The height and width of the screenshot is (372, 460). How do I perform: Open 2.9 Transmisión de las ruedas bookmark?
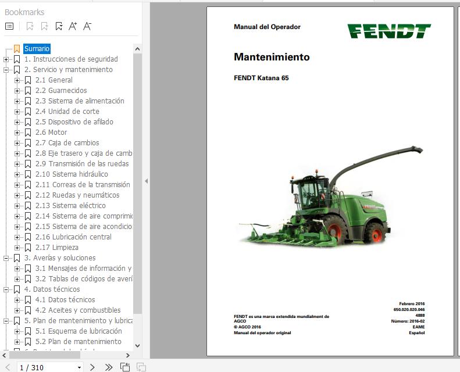[82, 164]
